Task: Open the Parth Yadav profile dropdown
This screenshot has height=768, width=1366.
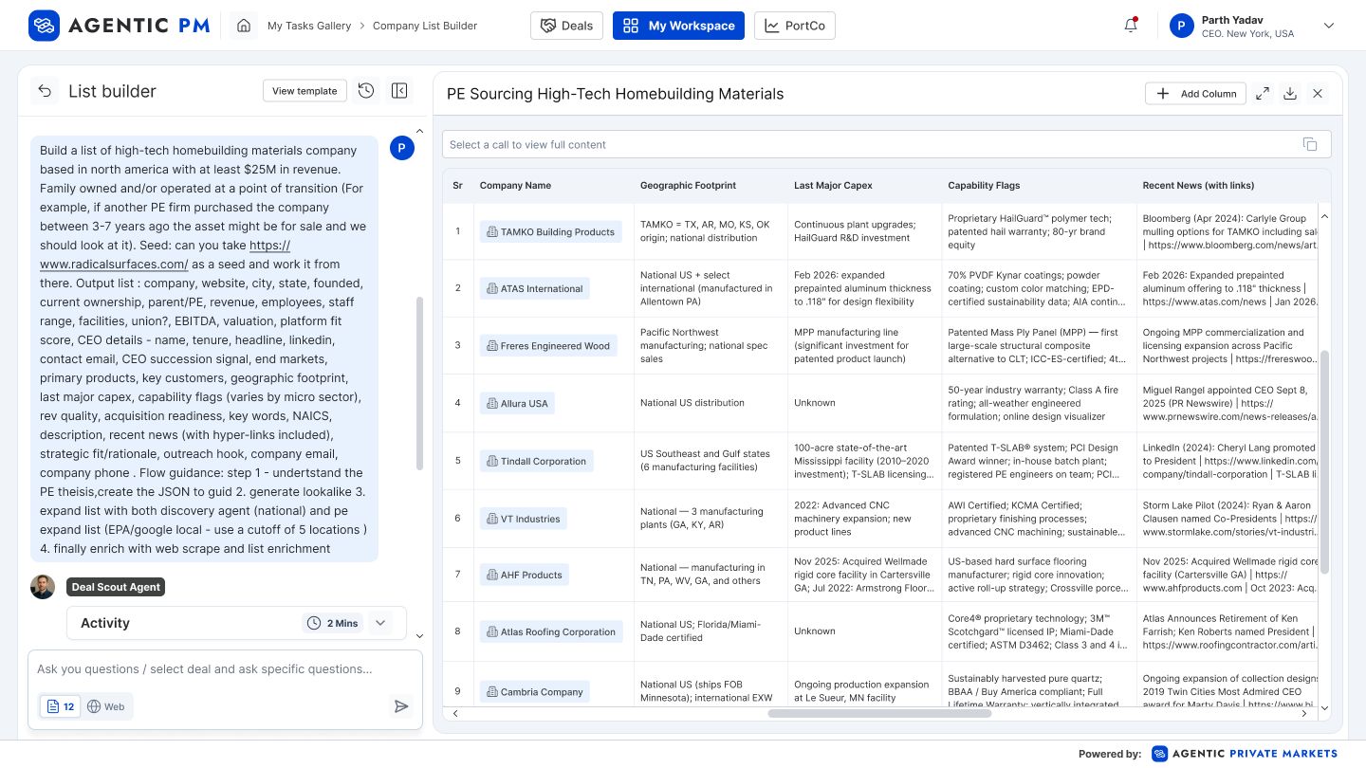Action: (1328, 26)
